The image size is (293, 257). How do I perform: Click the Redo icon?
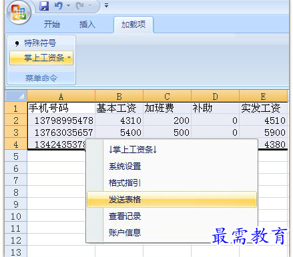[x=80, y=5]
